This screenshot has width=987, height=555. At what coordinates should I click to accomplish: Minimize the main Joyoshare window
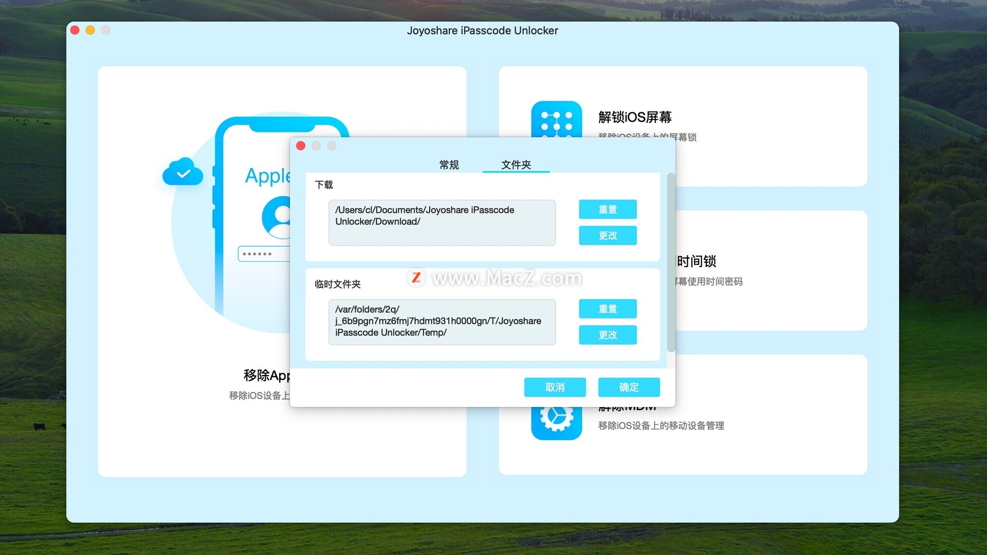point(90,30)
